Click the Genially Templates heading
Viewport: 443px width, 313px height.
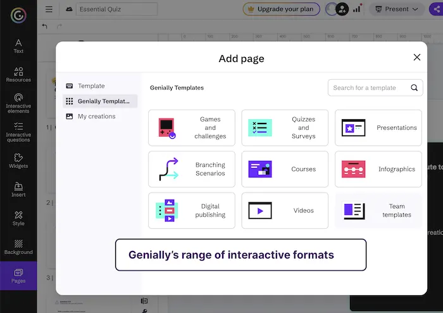click(x=177, y=87)
